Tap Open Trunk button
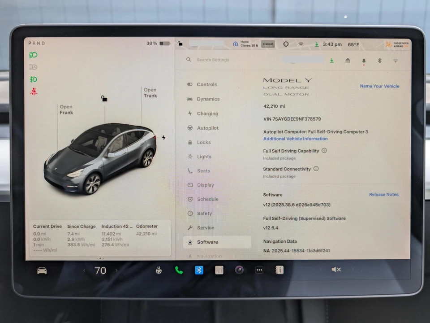This screenshot has height=323, width=430. [150, 92]
